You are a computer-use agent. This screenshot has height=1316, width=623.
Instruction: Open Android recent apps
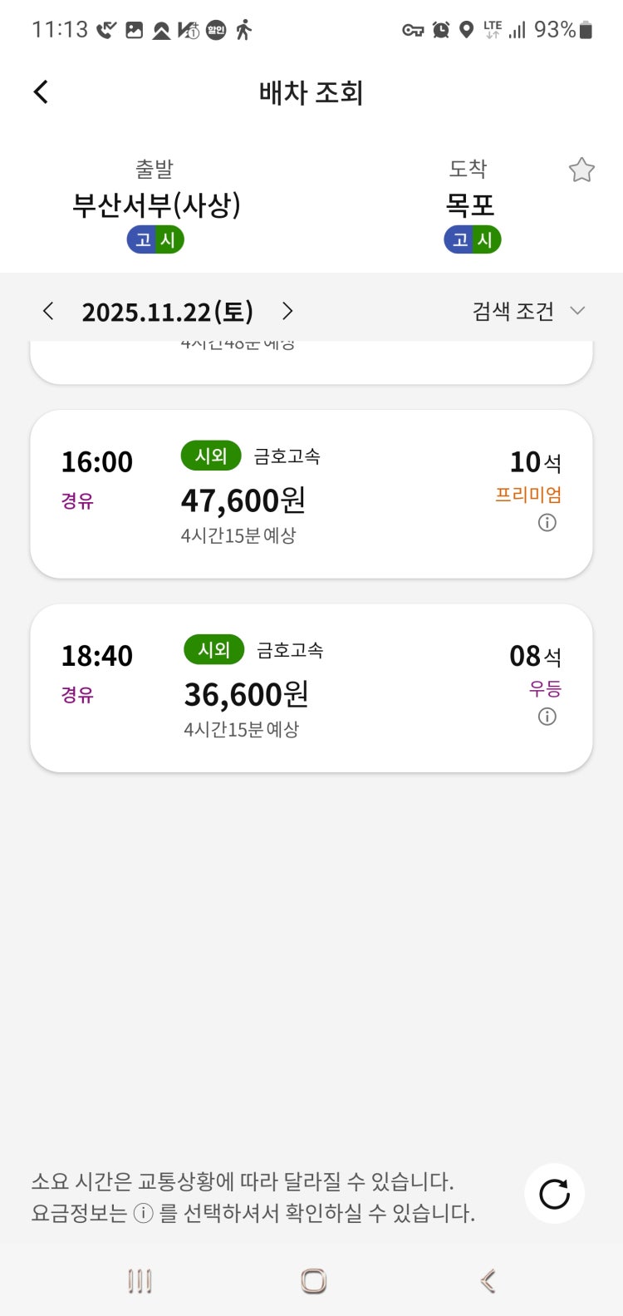[x=140, y=1281]
